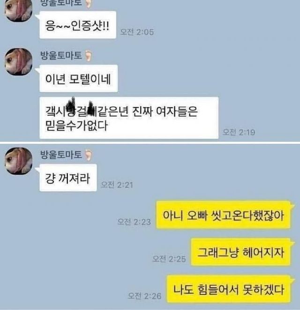Select yellow bubble 아니 오빠 씻고온다했잖아
Image resolution: width=300 pixels, height=310 pixels.
[x=224, y=215]
